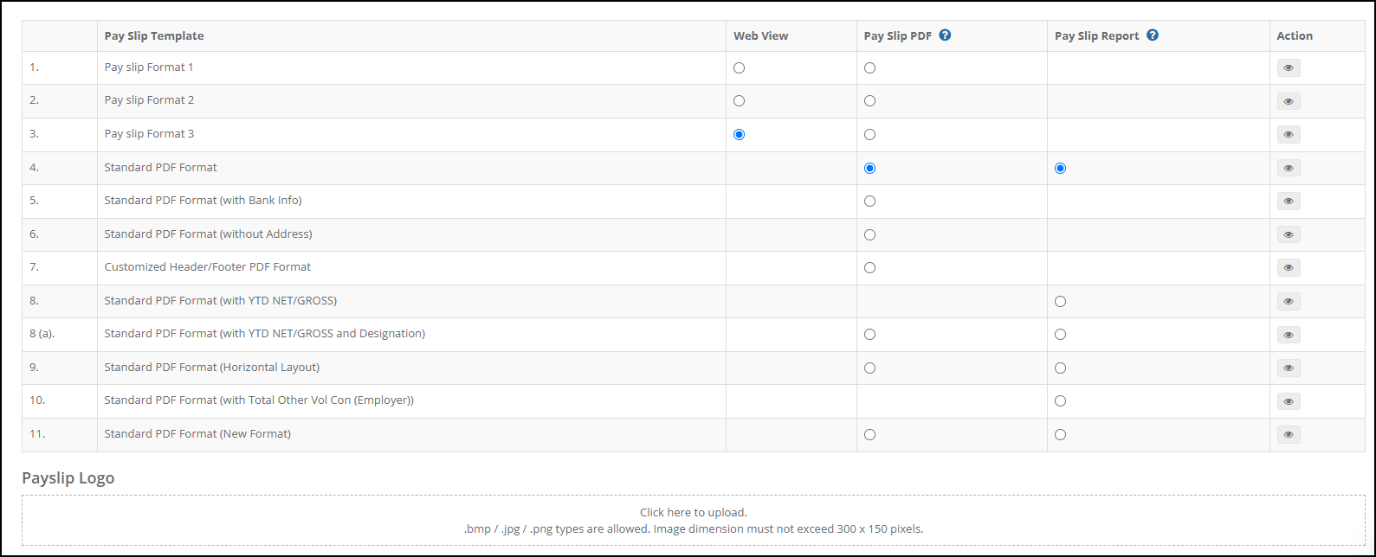
Task: Click help icon beside Pay Slip PDF
Action: pyautogui.click(x=945, y=35)
